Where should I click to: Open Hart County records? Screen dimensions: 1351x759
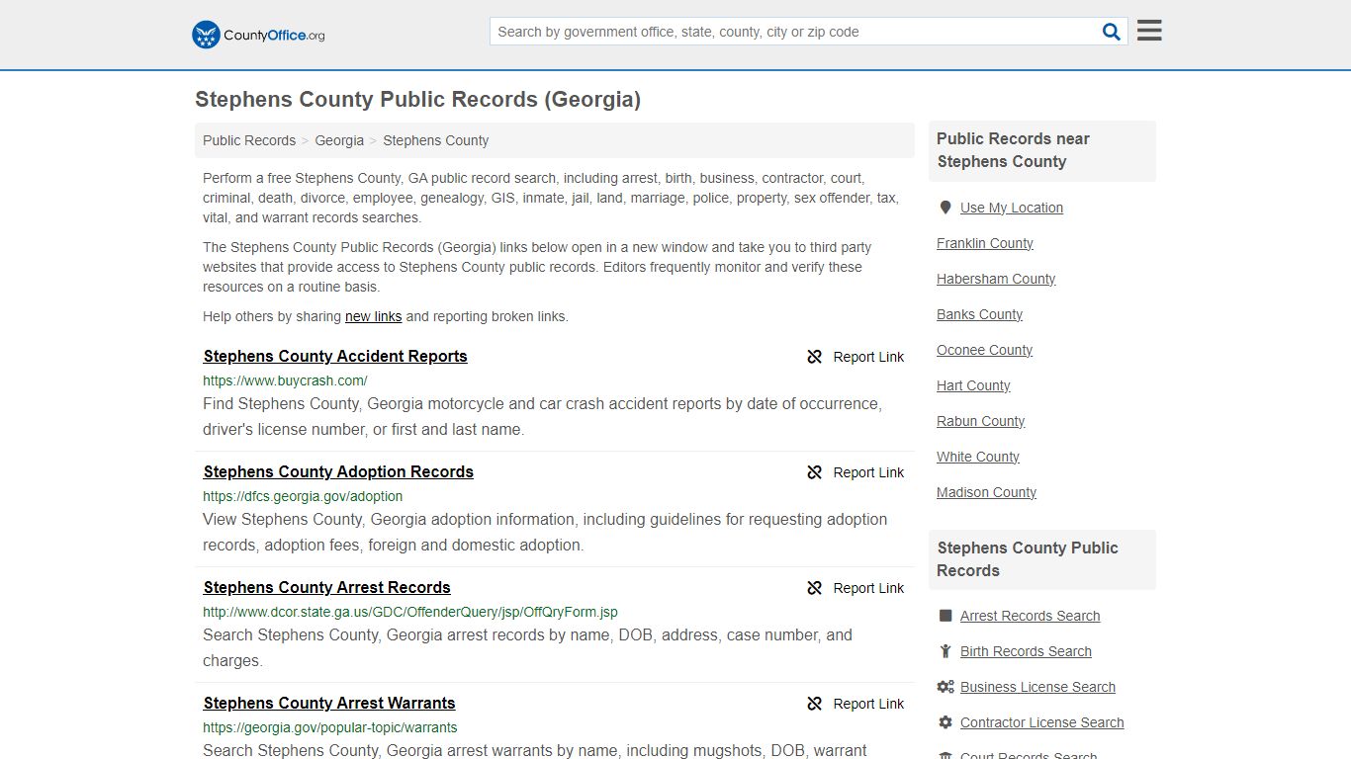[x=974, y=385]
